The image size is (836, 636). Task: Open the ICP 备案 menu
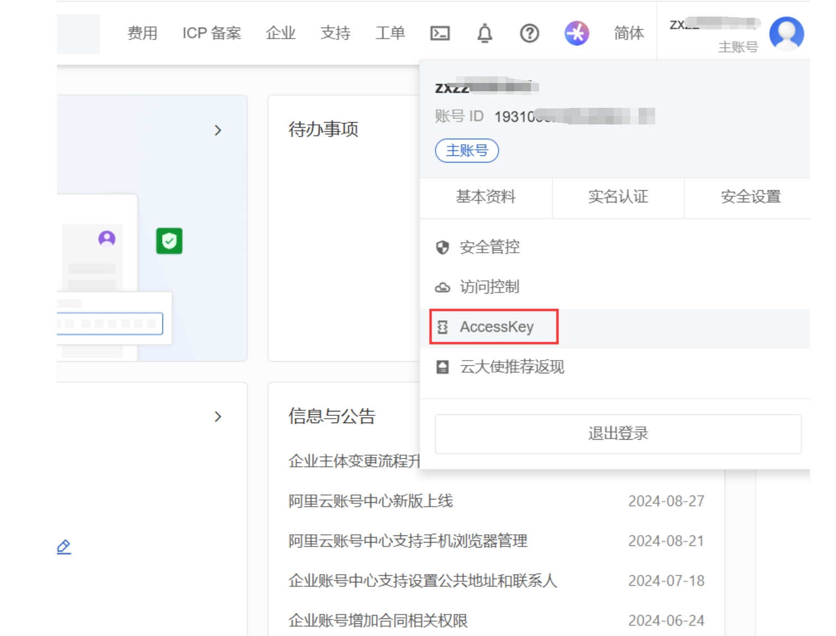[212, 33]
